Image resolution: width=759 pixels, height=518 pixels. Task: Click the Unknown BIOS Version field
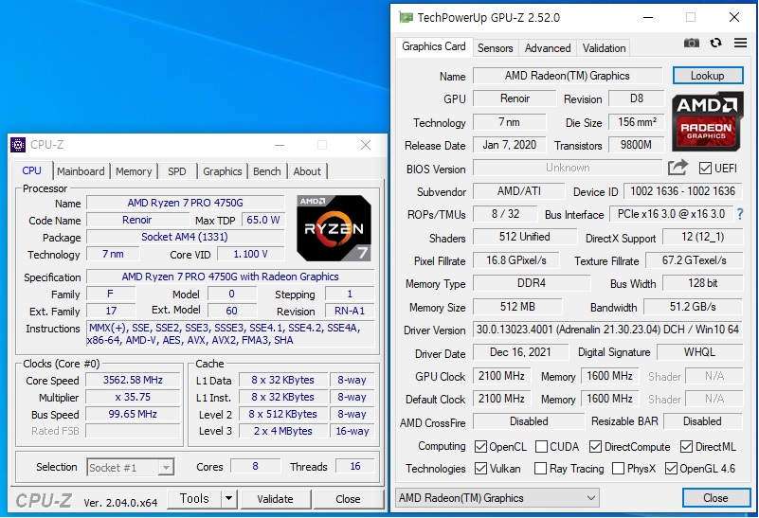[x=568, y=168]
